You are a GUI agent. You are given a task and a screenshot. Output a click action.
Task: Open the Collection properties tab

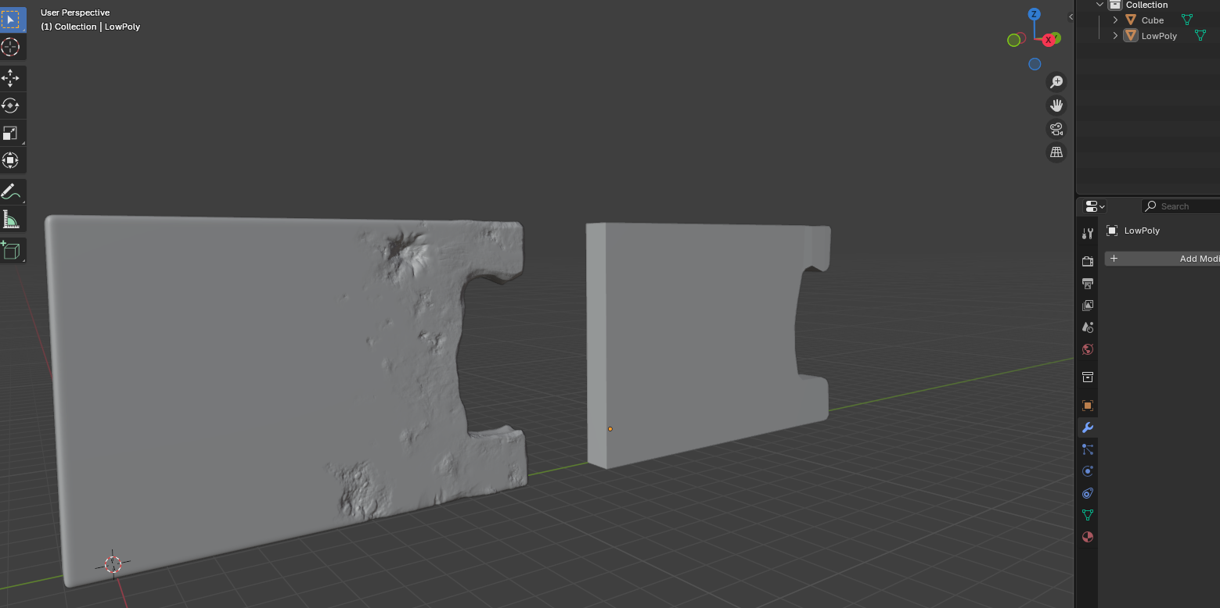1087,377
